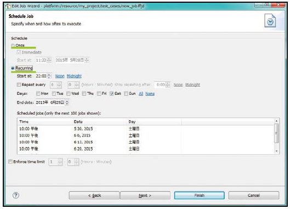Click the All days link
Image resolution: width=290 pixels, height=209 pixels.
click(x=141, y=94)
